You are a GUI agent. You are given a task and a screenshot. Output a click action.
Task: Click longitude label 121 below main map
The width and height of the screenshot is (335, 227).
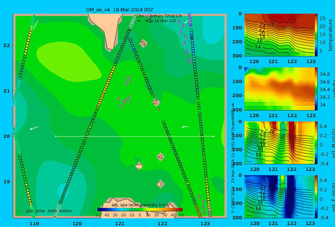pos(120,224)
